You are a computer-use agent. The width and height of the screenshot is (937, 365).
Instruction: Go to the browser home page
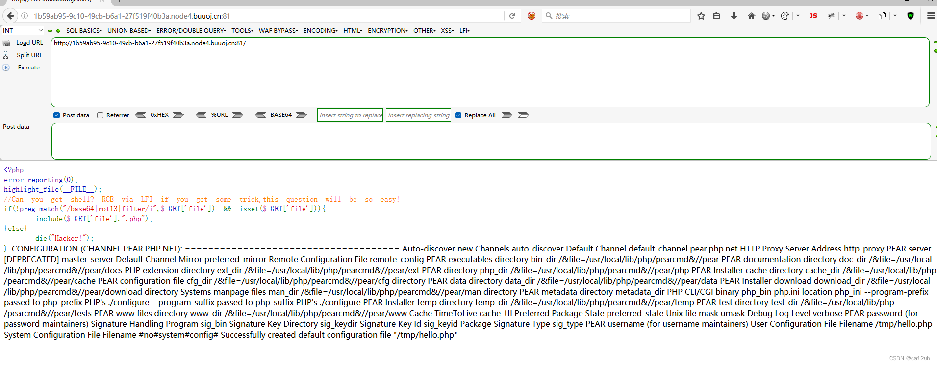pos(752,16)
